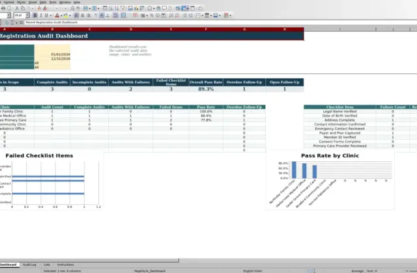Toggle Underline formatting

[x=46, y=16]
